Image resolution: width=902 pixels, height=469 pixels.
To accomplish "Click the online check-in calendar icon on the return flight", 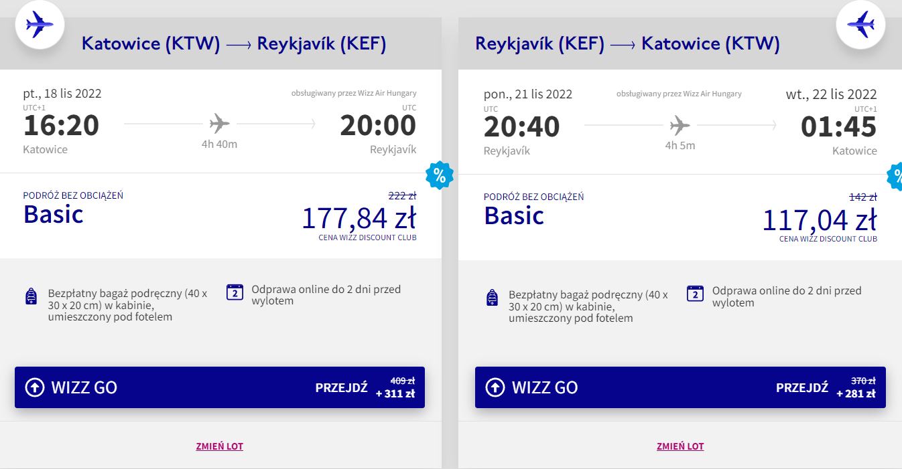I will click(696, 293).
